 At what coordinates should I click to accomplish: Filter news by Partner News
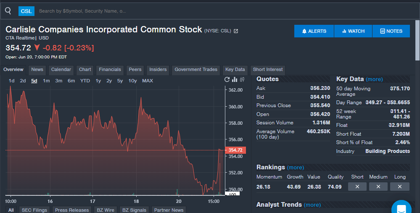(x=169, y=210)
